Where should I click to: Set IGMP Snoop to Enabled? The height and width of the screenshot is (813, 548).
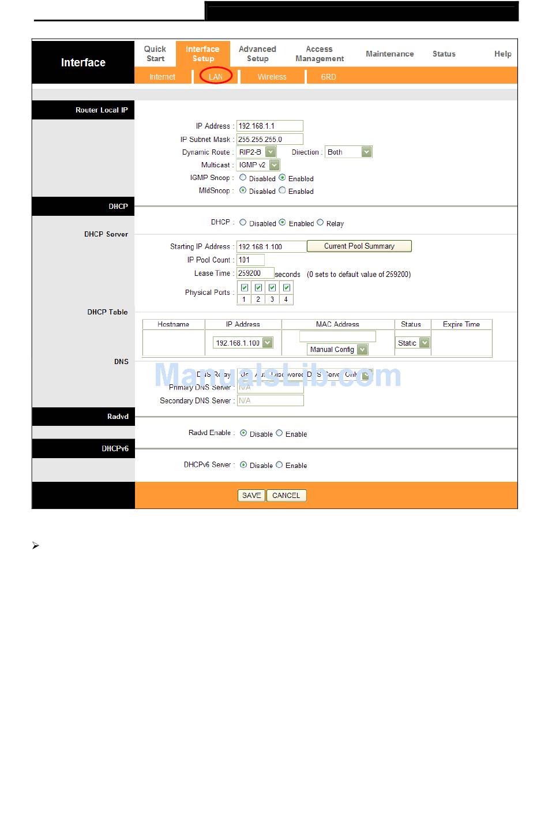pos(282,178)
